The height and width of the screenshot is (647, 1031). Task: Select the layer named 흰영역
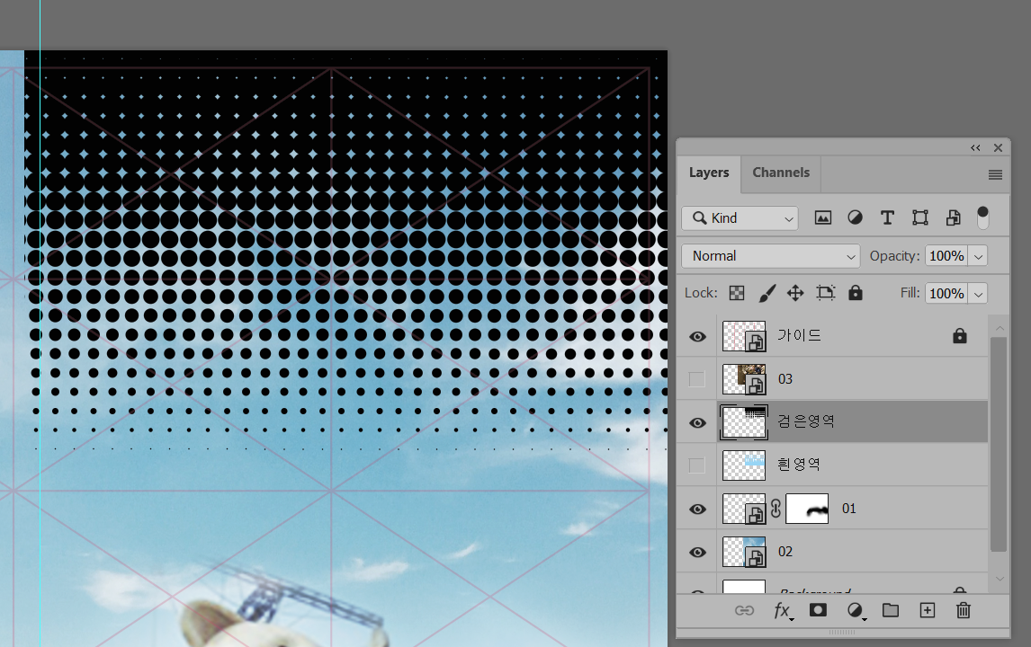(799, 465)
